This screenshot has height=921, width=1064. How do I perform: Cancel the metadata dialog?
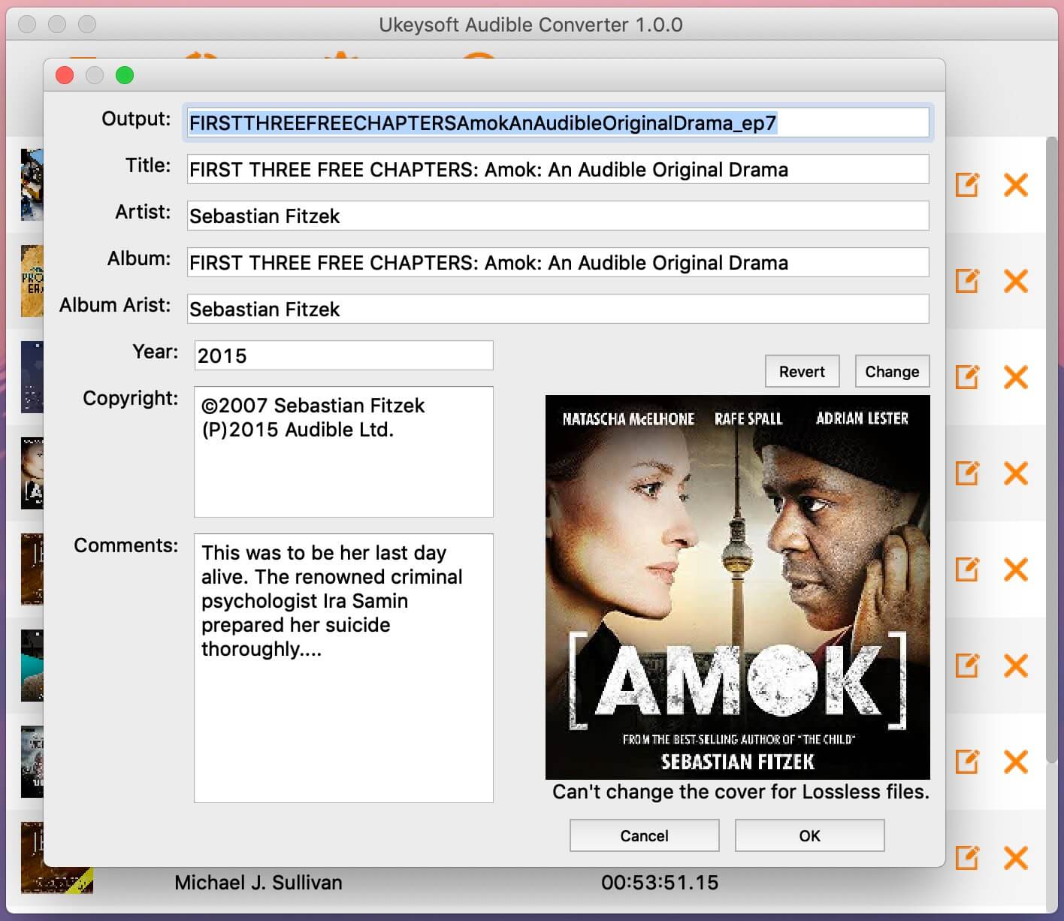point(644,835)
